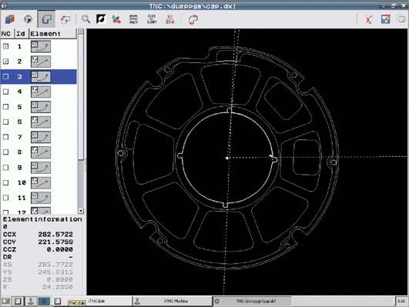This screenshot has width=409, height=307.
Task: Open the layer settings icon
Action: click(x=10, y=19)
